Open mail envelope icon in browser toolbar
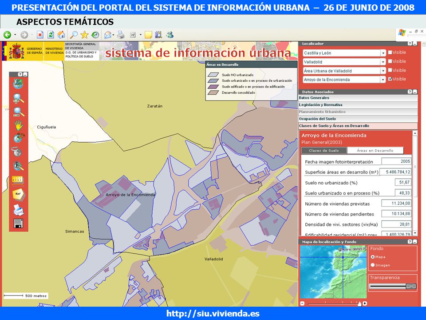The height and width of the screenshot is (320, 426). pyautogui.click(x=108, y=35)
